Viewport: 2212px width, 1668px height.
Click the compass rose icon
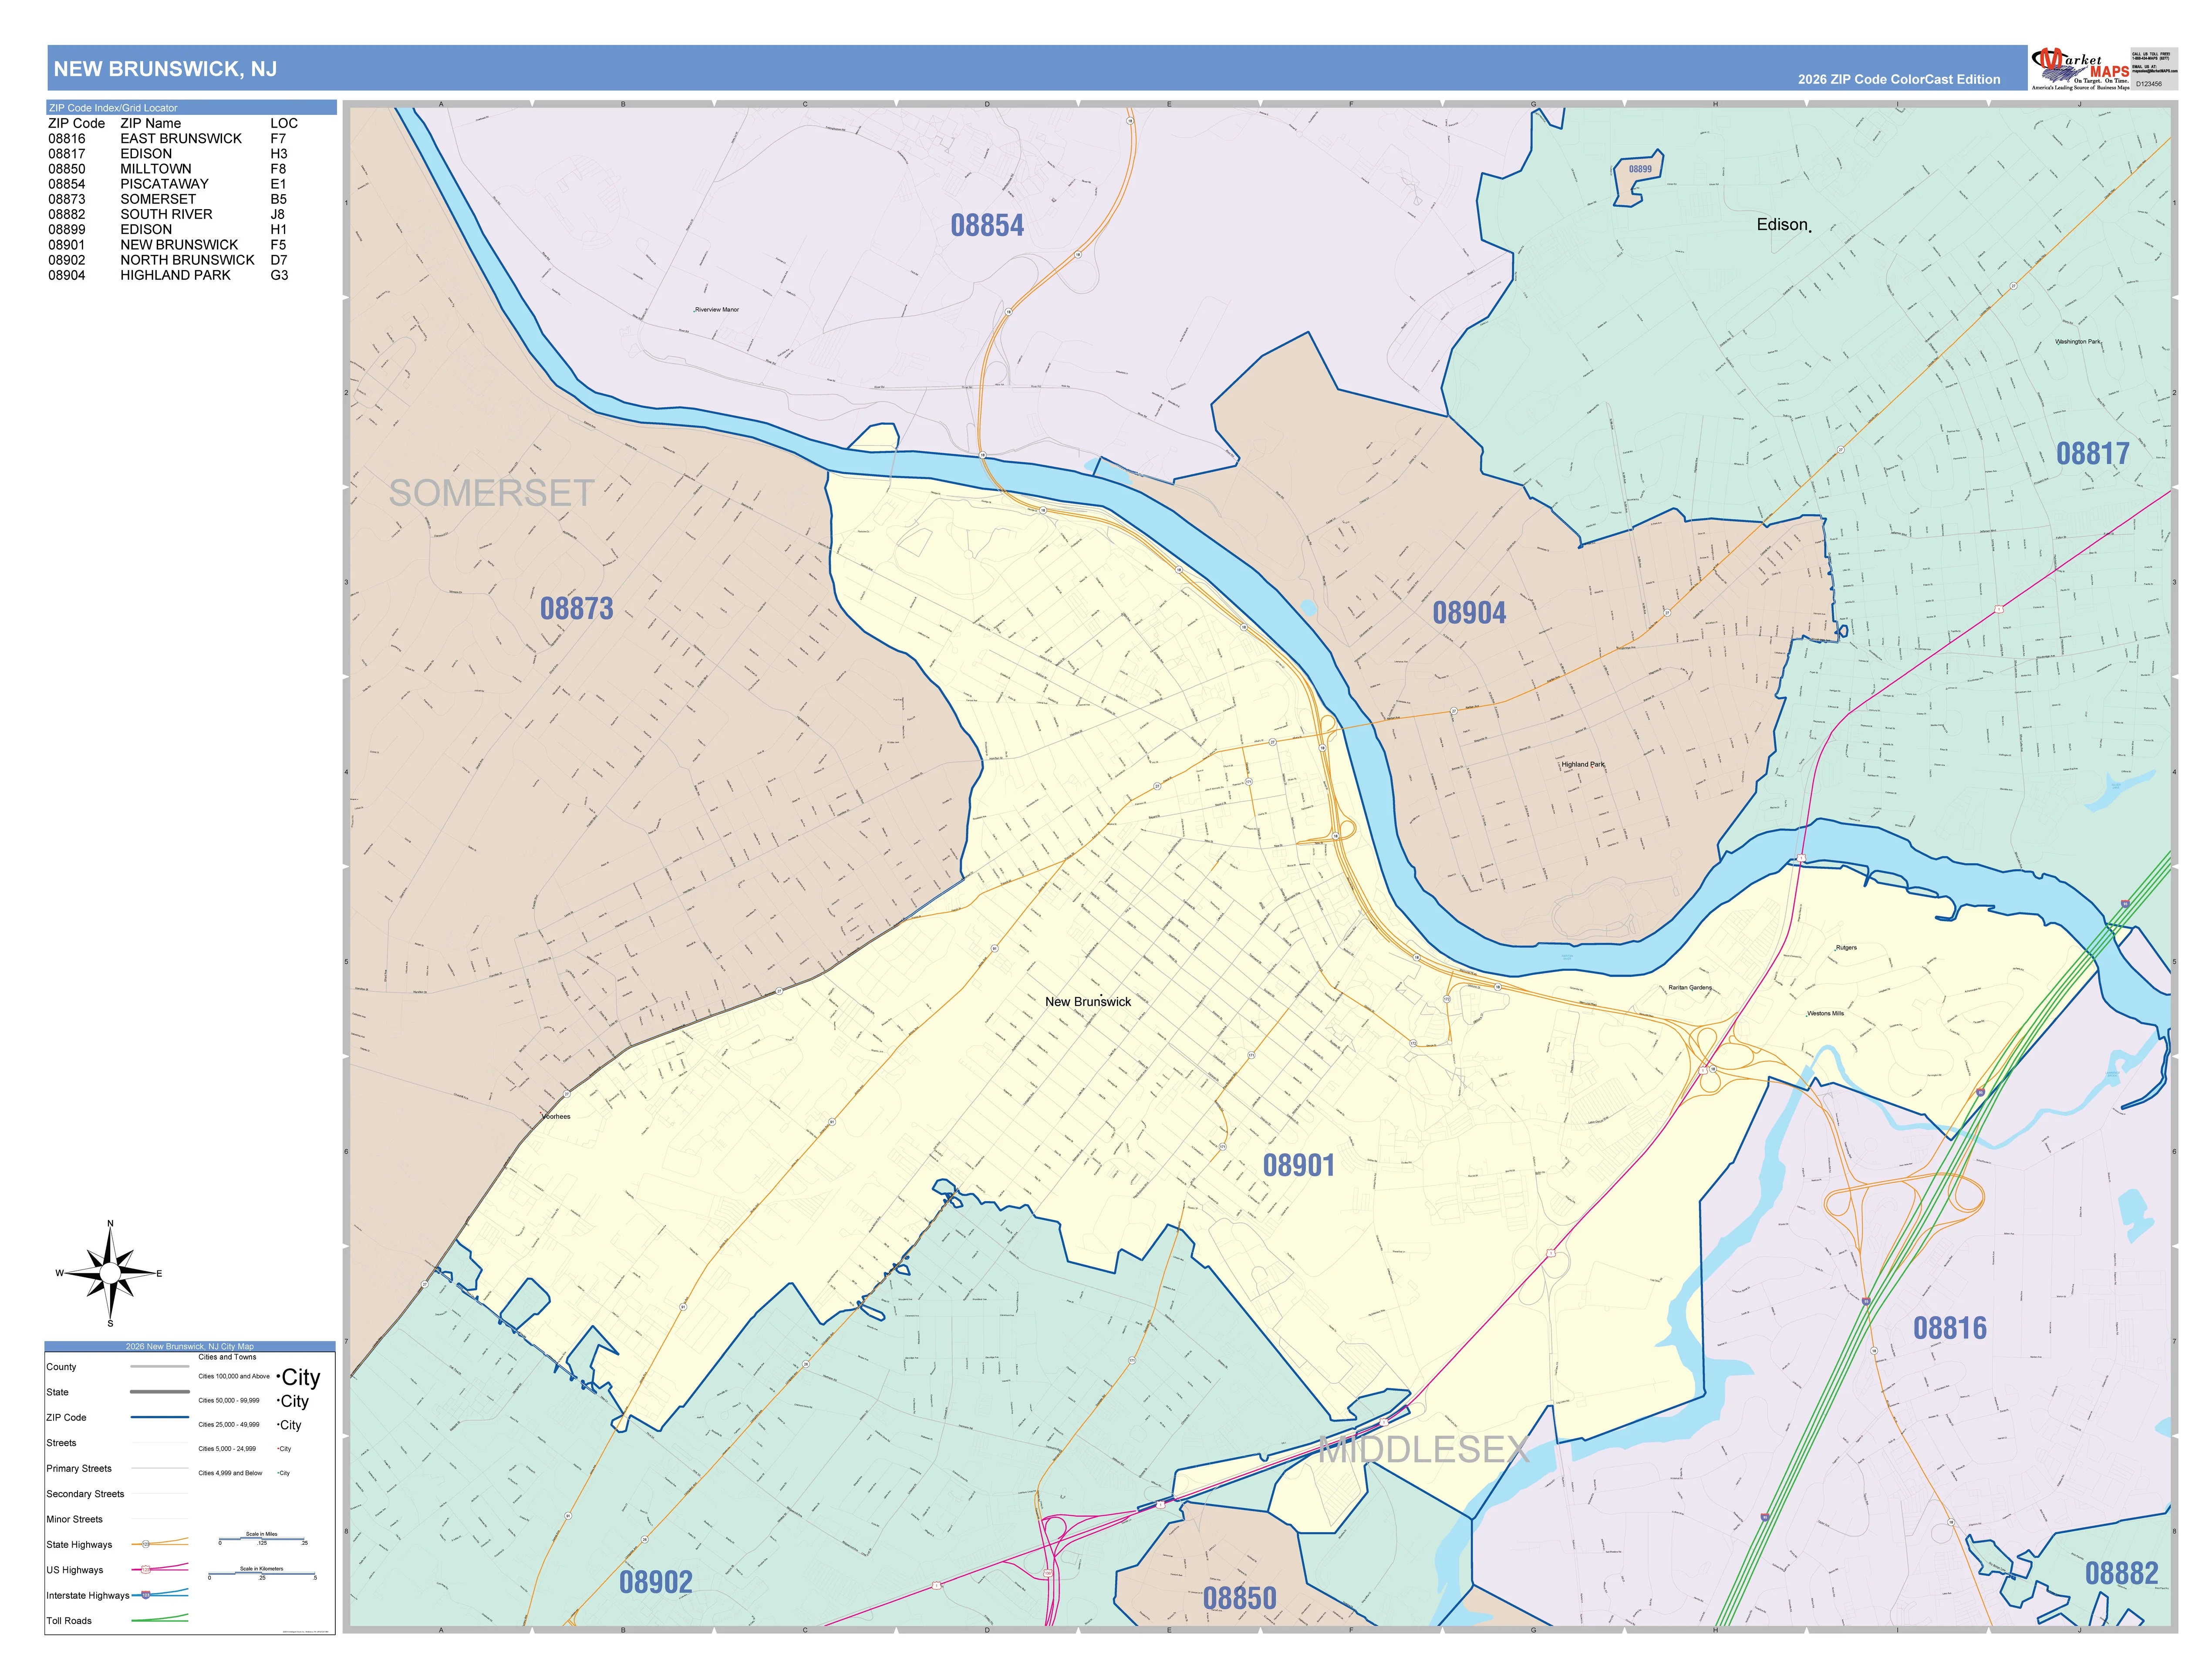pos(110,1273)
